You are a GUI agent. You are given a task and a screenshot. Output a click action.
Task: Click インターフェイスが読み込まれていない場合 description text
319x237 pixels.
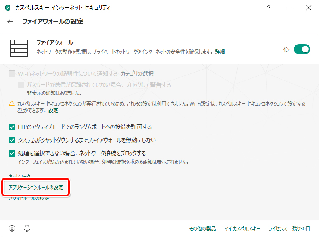(x=103, y=162)
